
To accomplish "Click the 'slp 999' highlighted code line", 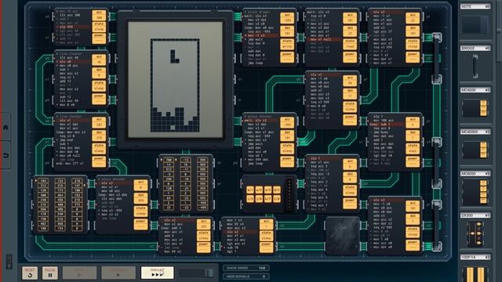I will pos(73,27).
